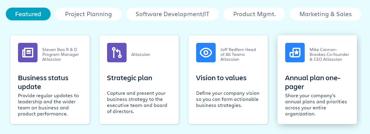Click the Mike Cannon-Brookes author text
Screen dimensions: 370x134
click(x=329, y=54)
